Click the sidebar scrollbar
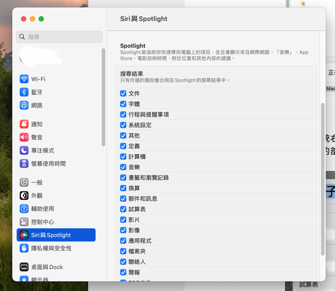 tap(103, 97)
